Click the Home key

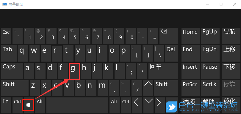191,36
